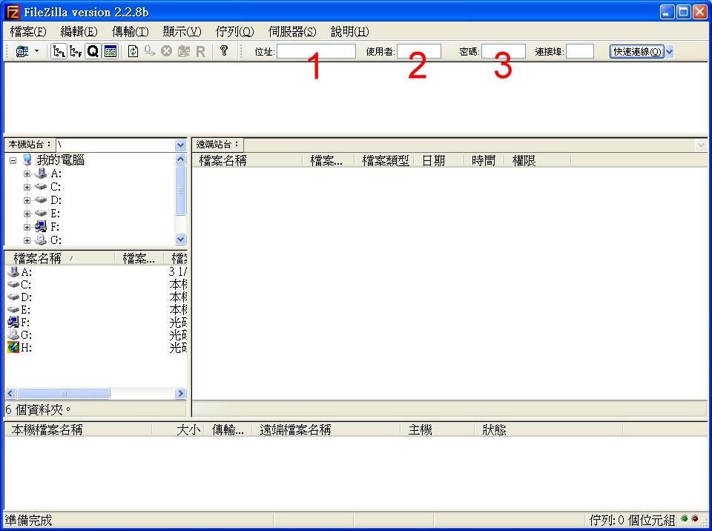Click the local tree vertical scrollbar thumb

tap(180, 190)
